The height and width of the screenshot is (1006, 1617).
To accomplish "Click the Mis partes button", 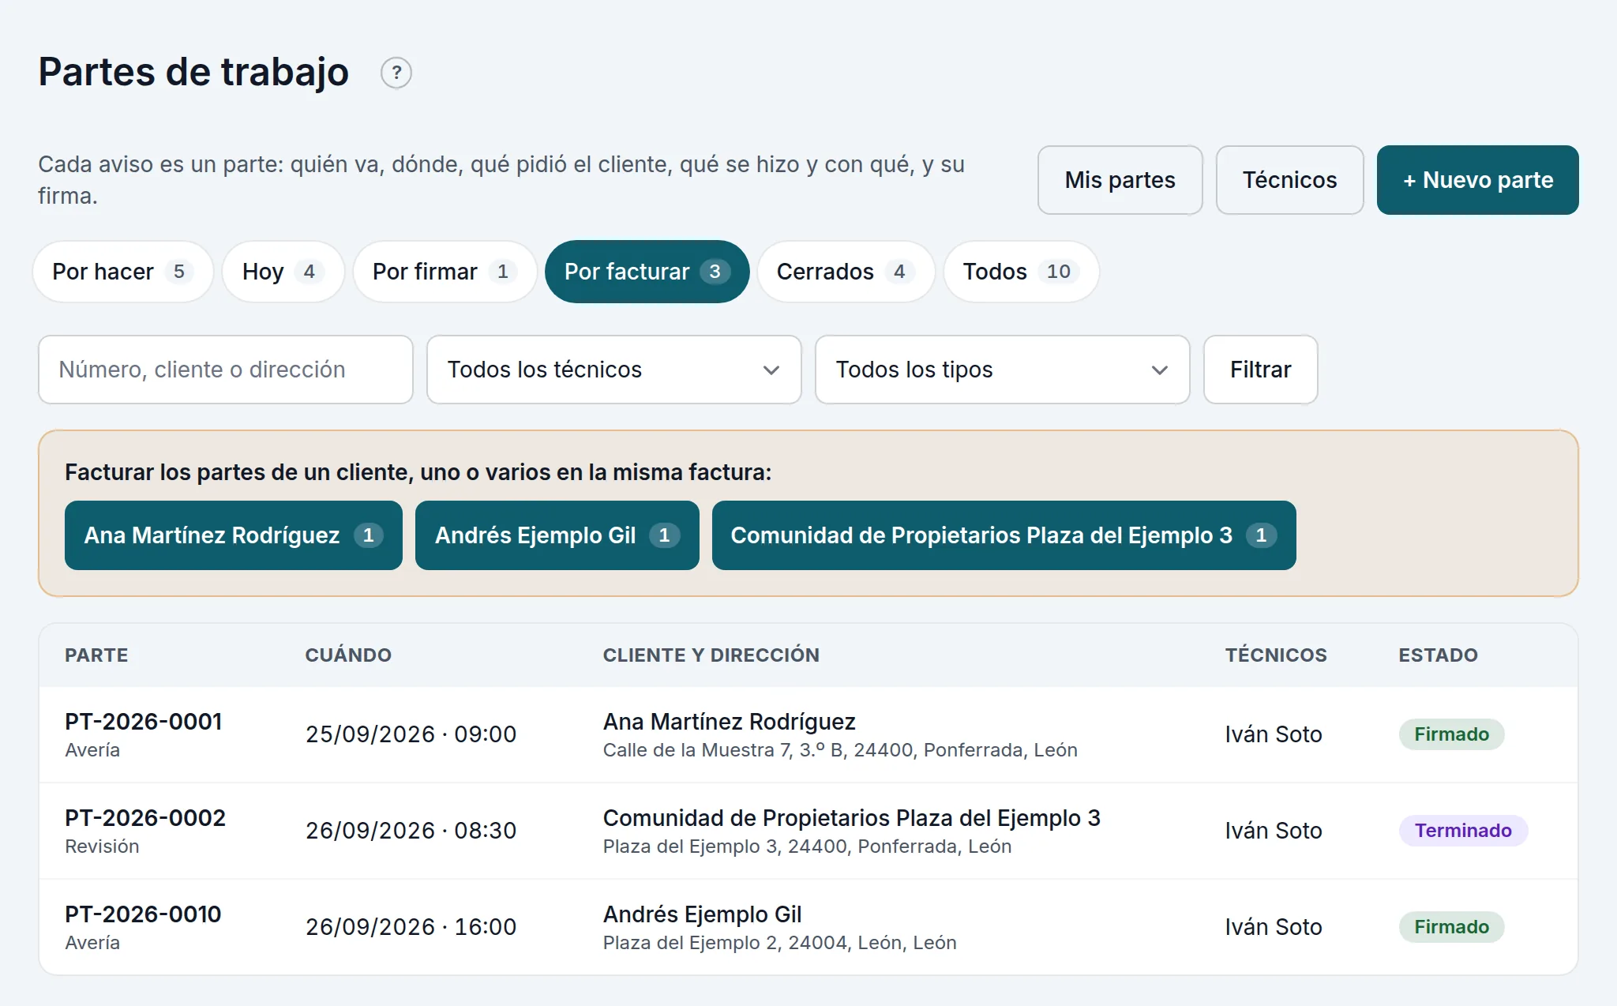I will [1120, 180].
